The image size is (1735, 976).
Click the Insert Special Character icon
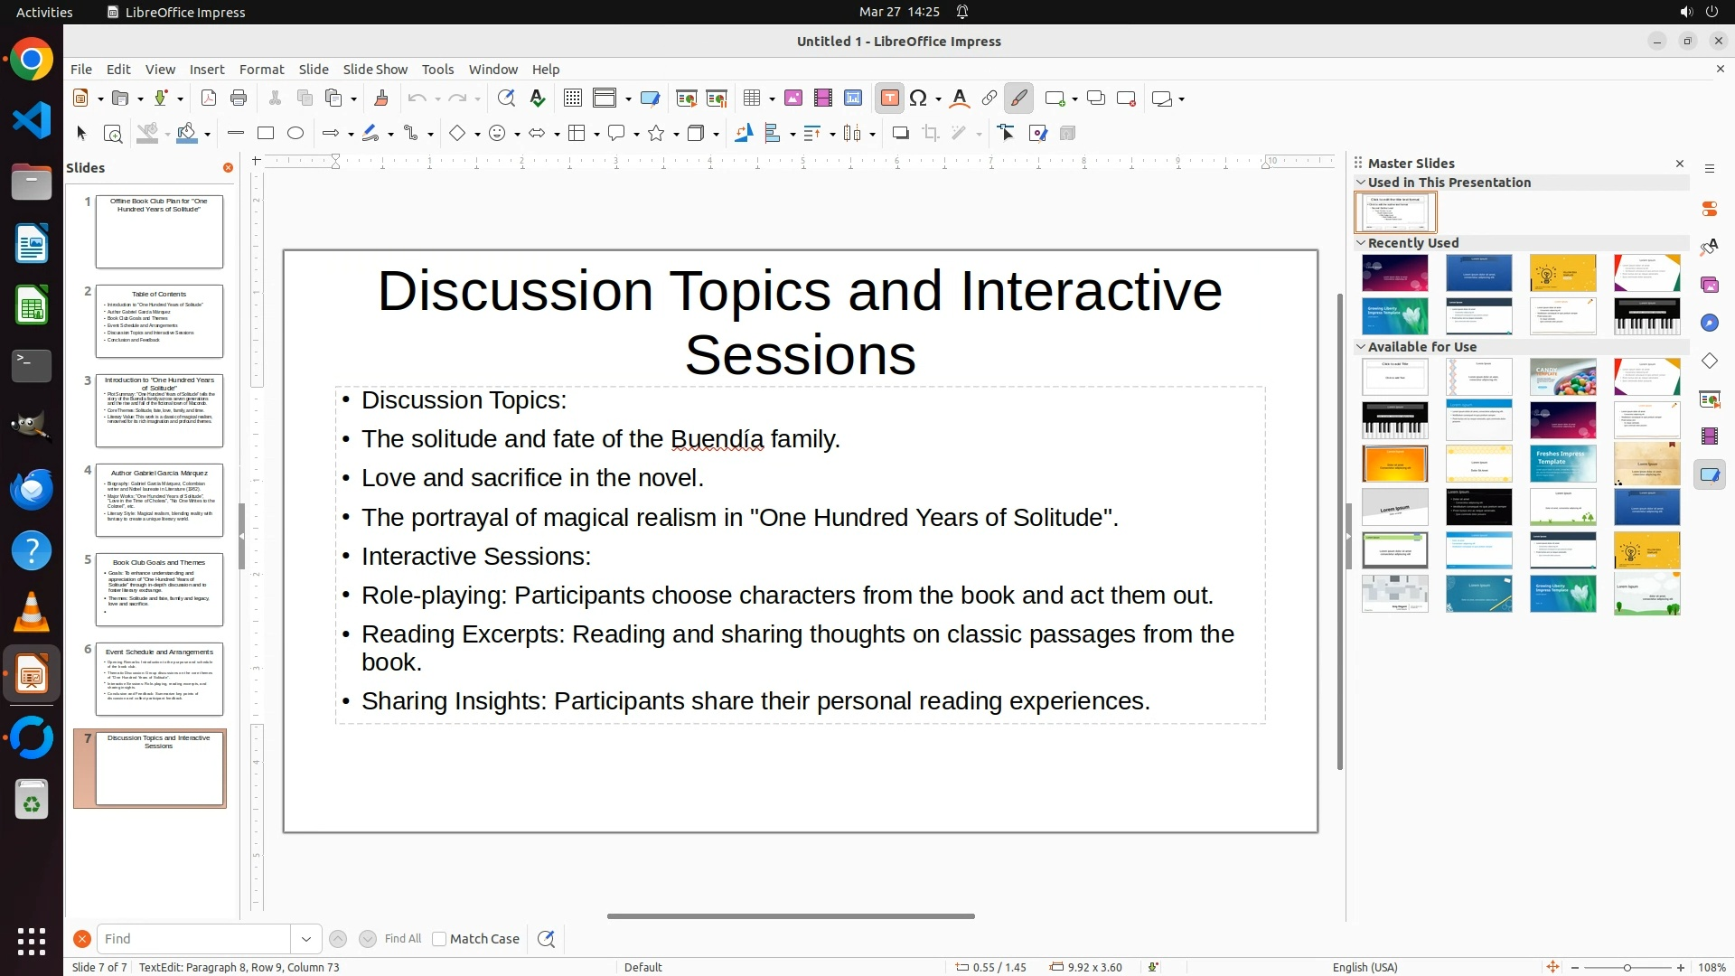(x=919, y=99)
